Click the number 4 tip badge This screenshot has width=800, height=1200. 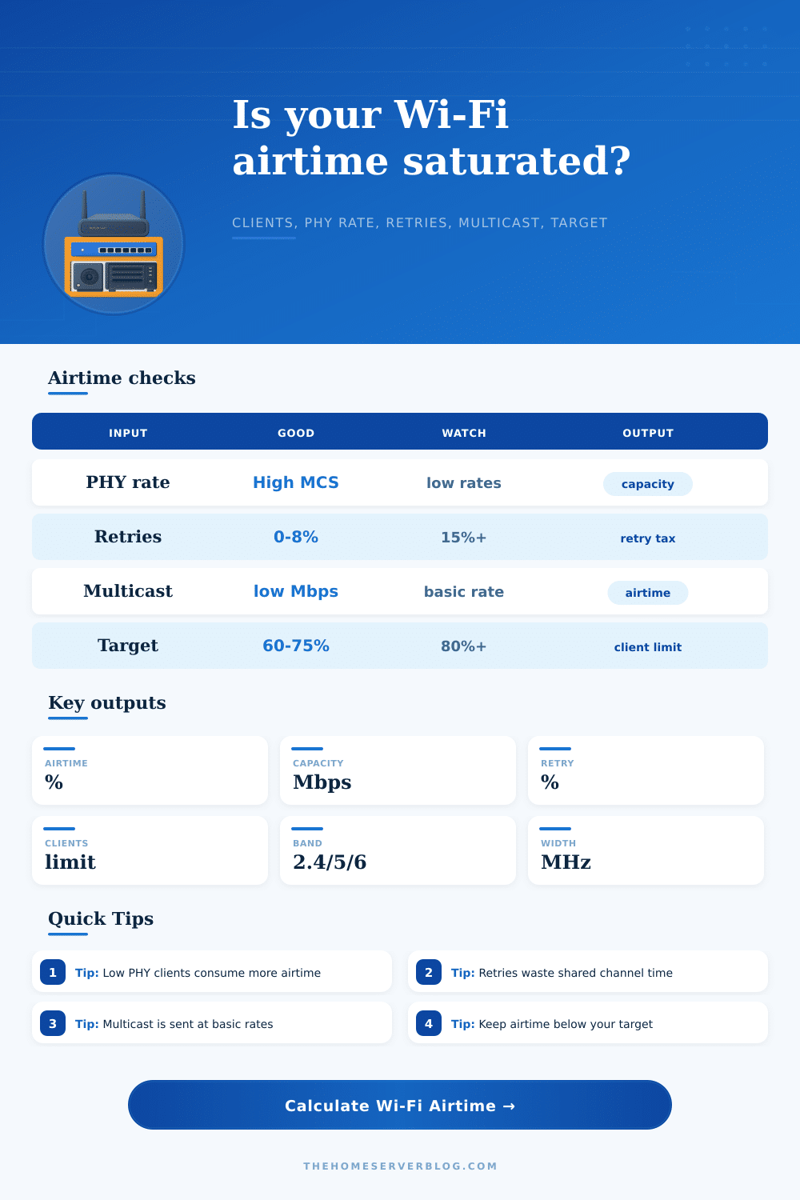(x=429, y=1023)
